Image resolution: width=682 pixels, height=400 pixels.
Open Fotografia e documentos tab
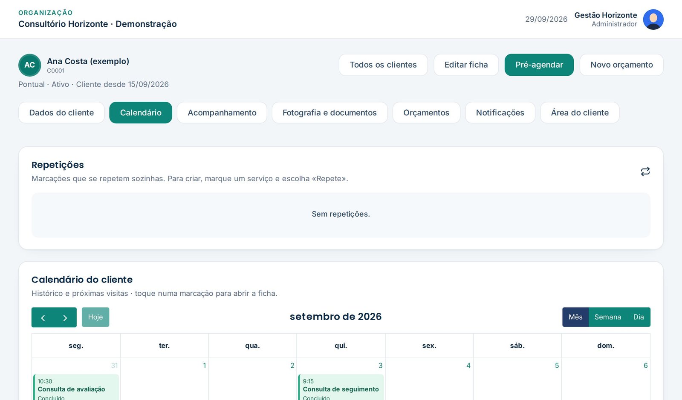click(x=329, y=113)
